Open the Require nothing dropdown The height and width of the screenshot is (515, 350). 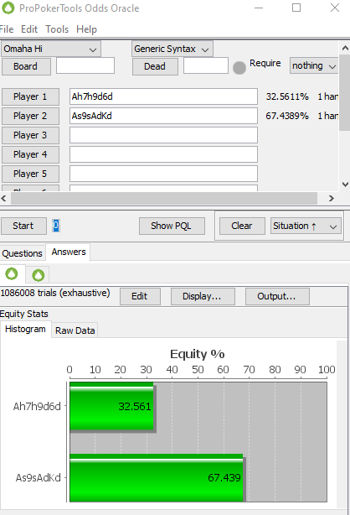point(314,65)
